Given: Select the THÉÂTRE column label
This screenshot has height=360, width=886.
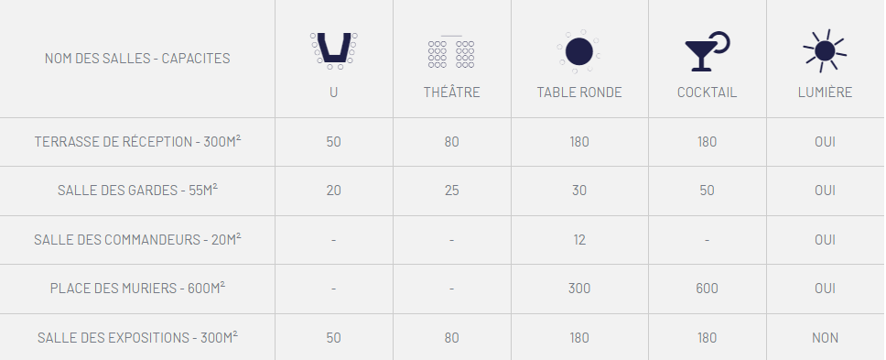Looking at the screenshot, I should coord(451,93).
